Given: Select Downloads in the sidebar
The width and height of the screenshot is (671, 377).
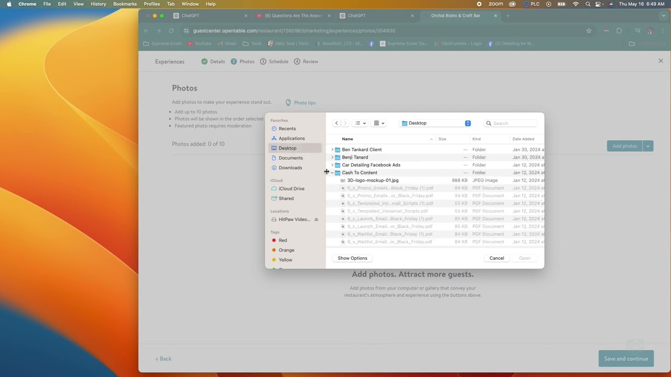Looking at the screenshot, I should point(290,168).
